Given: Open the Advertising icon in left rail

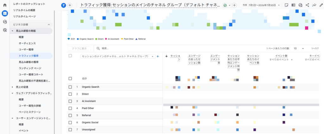Looking at the screenshot, I should [x=5, y=30].
